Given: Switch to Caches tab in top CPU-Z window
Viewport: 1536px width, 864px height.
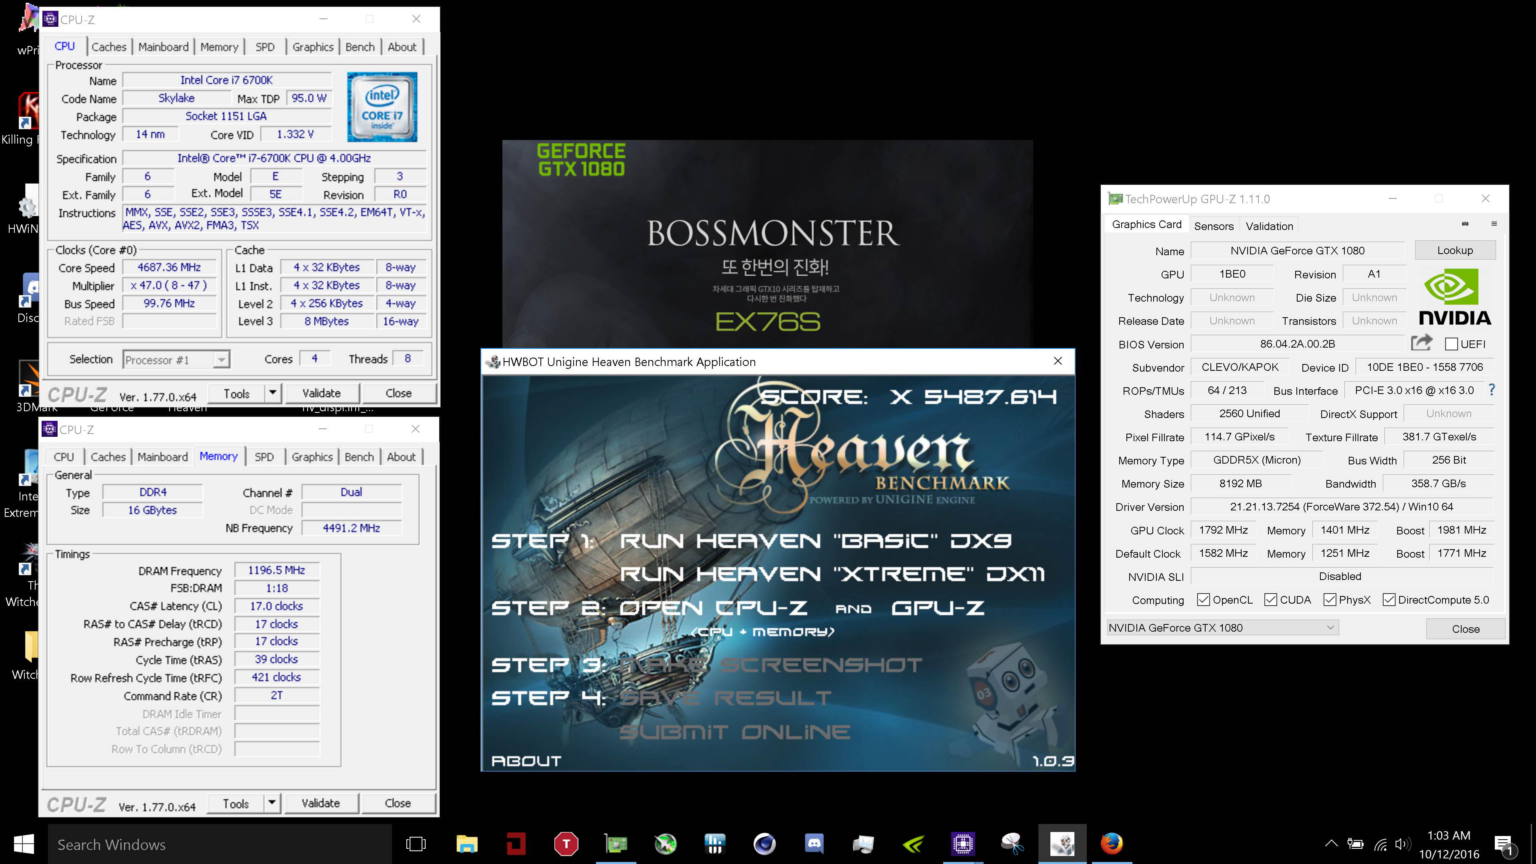Looking at the screenshot, I should (x=108, y=46).
